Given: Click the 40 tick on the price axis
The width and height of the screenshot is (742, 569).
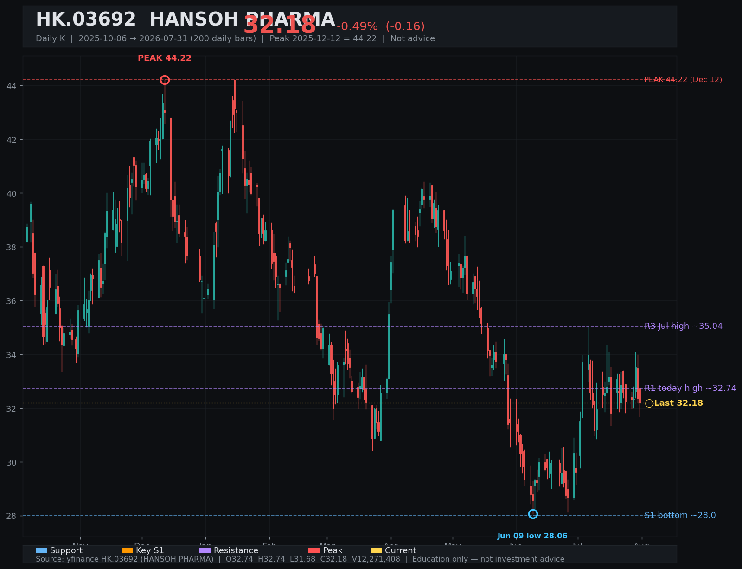Looking at the screenshot, I should click(x=12, y=194).
